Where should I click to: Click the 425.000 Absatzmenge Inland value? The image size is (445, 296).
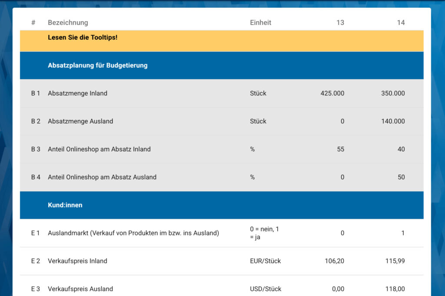pyautogui.click(x=332, y=93)
